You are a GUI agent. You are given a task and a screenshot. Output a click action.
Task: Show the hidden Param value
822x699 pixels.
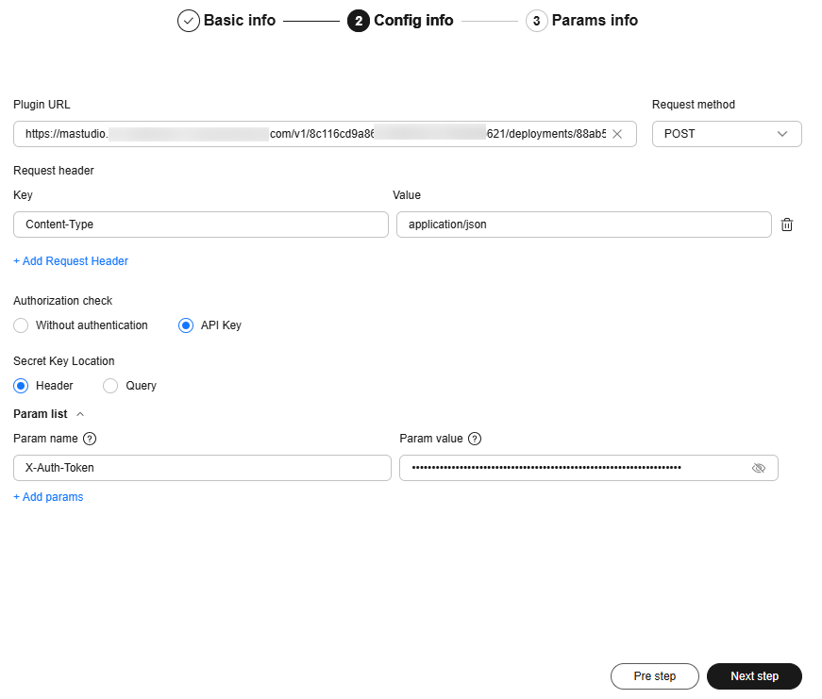758,468
